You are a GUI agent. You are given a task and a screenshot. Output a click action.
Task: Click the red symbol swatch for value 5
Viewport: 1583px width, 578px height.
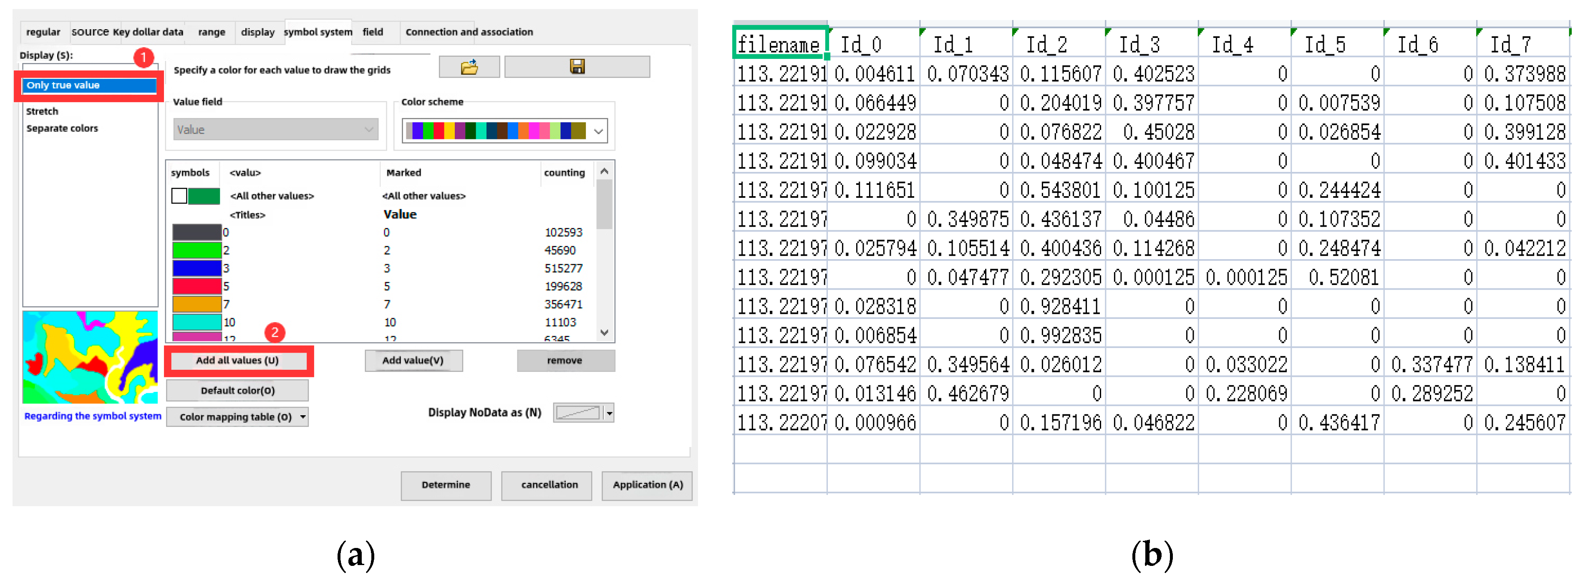197,286
